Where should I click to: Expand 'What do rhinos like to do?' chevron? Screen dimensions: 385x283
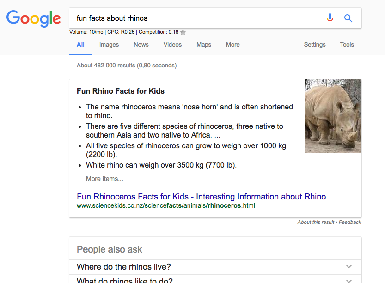(349, 281)
